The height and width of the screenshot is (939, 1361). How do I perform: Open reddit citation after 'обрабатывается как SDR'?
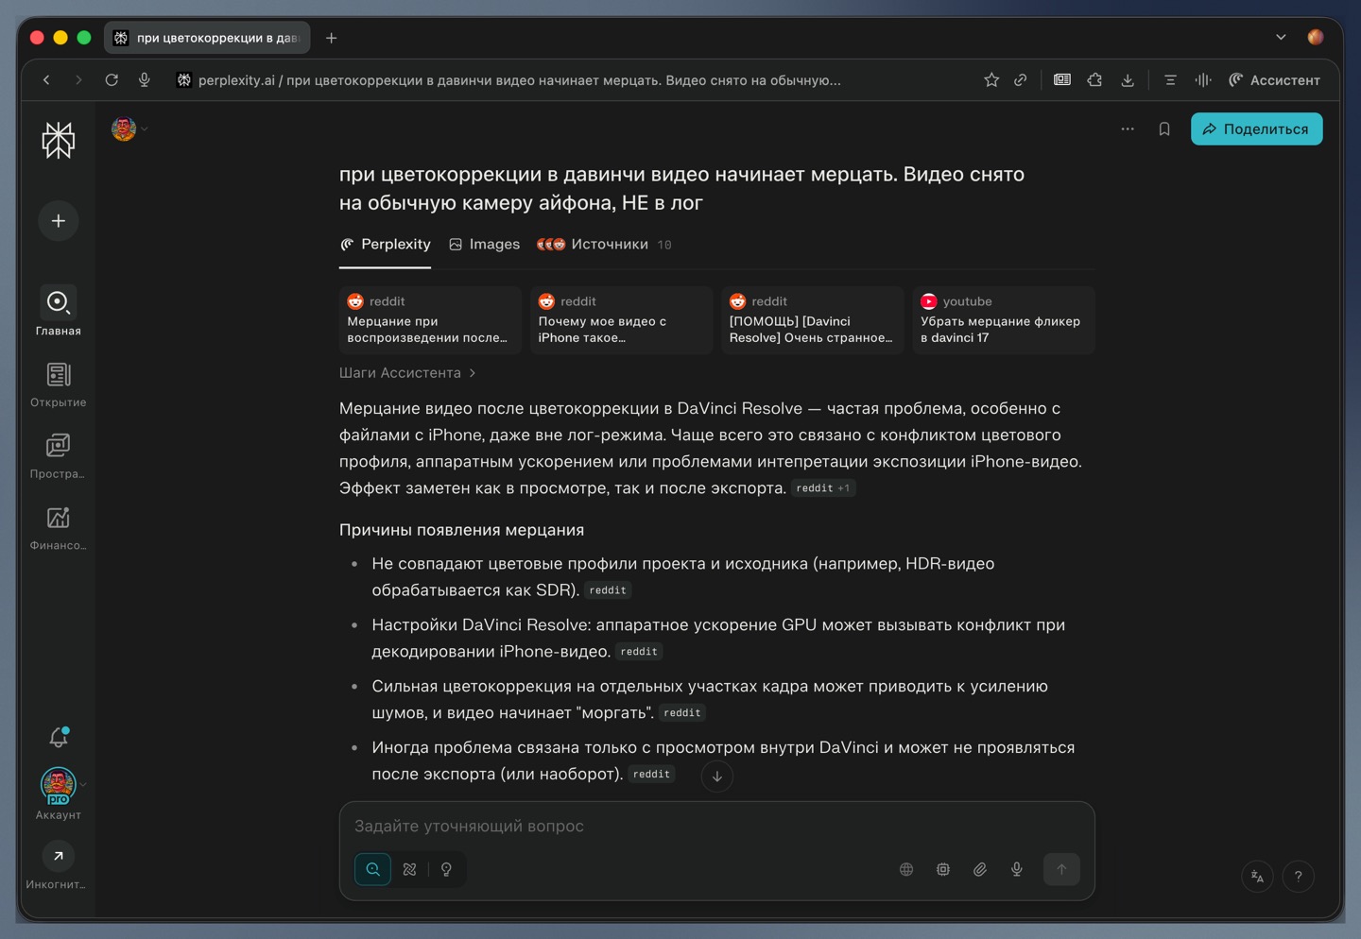pos(608,590)
